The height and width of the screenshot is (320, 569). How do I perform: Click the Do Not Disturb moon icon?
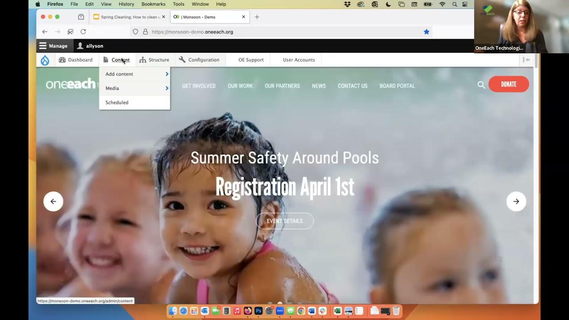388,4
